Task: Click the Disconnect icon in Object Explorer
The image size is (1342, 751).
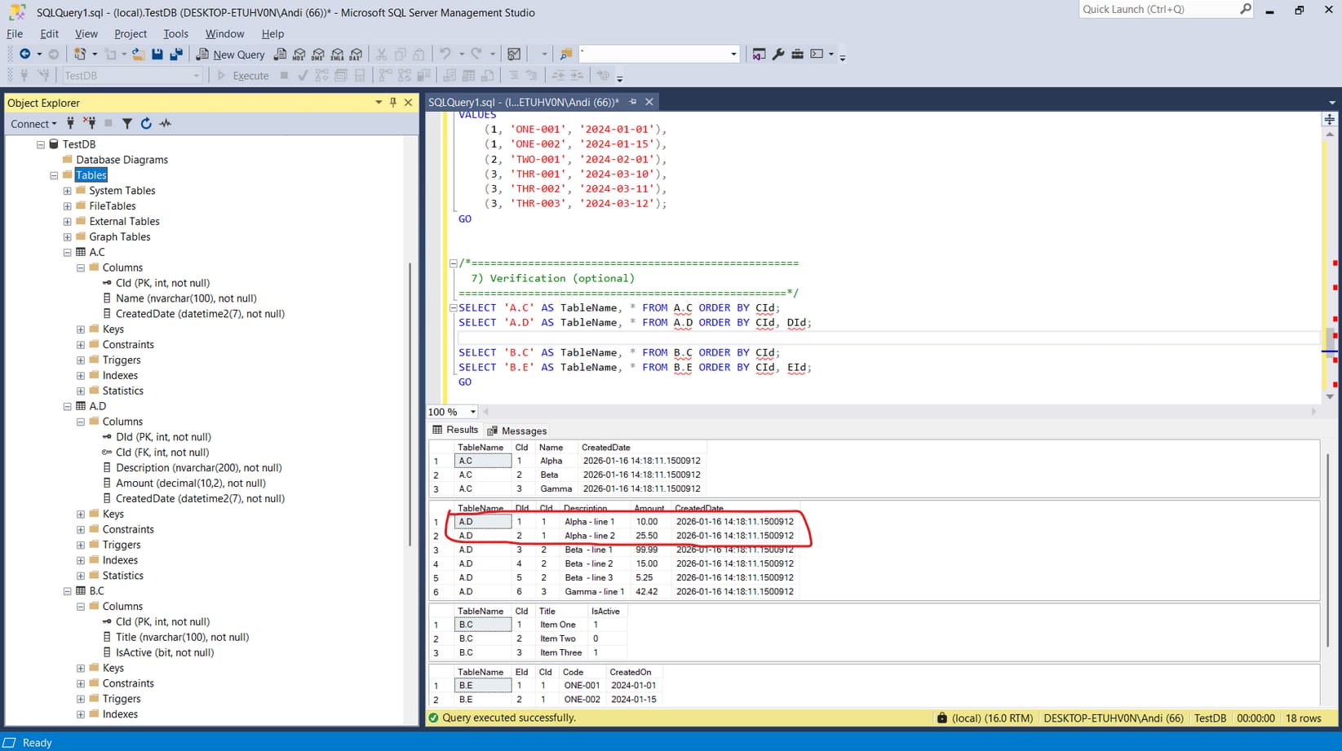Action: point(90,124)
